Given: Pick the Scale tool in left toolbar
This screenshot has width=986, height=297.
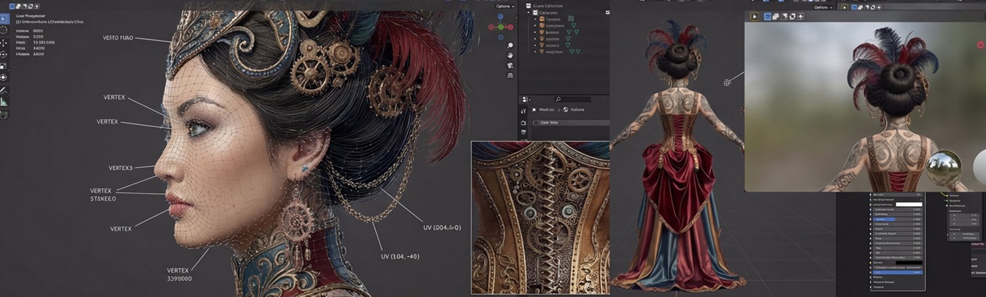Looking at the screenshot, I should point(4,66).
